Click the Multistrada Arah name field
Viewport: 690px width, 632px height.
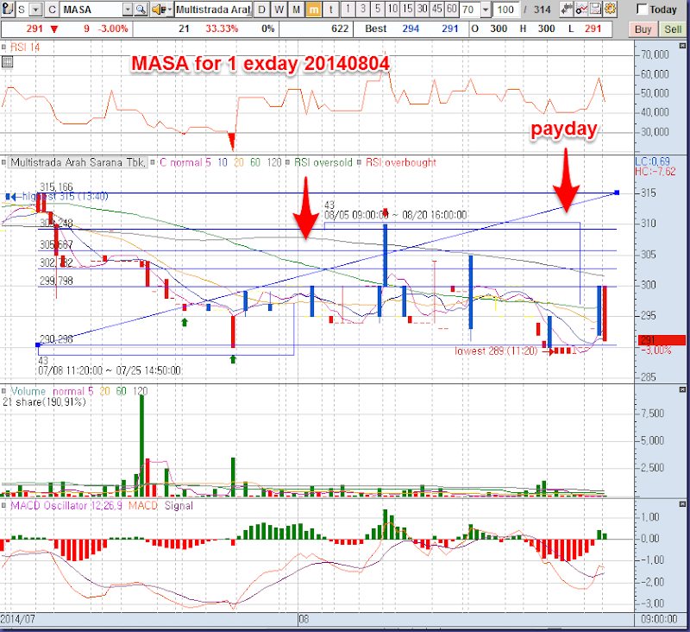coord(213,9)
